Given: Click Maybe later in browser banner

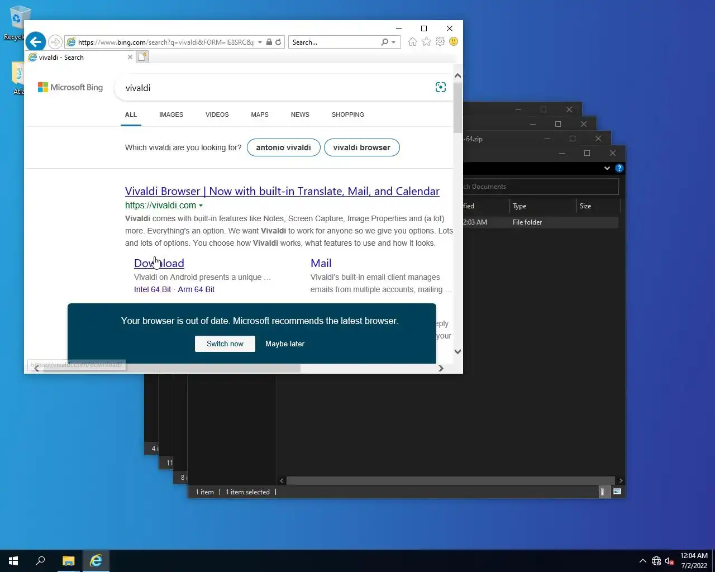Looking at the screenshot, I should click(285, 344).
